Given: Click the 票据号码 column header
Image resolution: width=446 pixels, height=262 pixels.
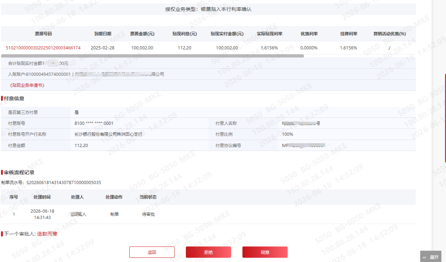Looking at the screenshot, I should (x=43, y=34).
